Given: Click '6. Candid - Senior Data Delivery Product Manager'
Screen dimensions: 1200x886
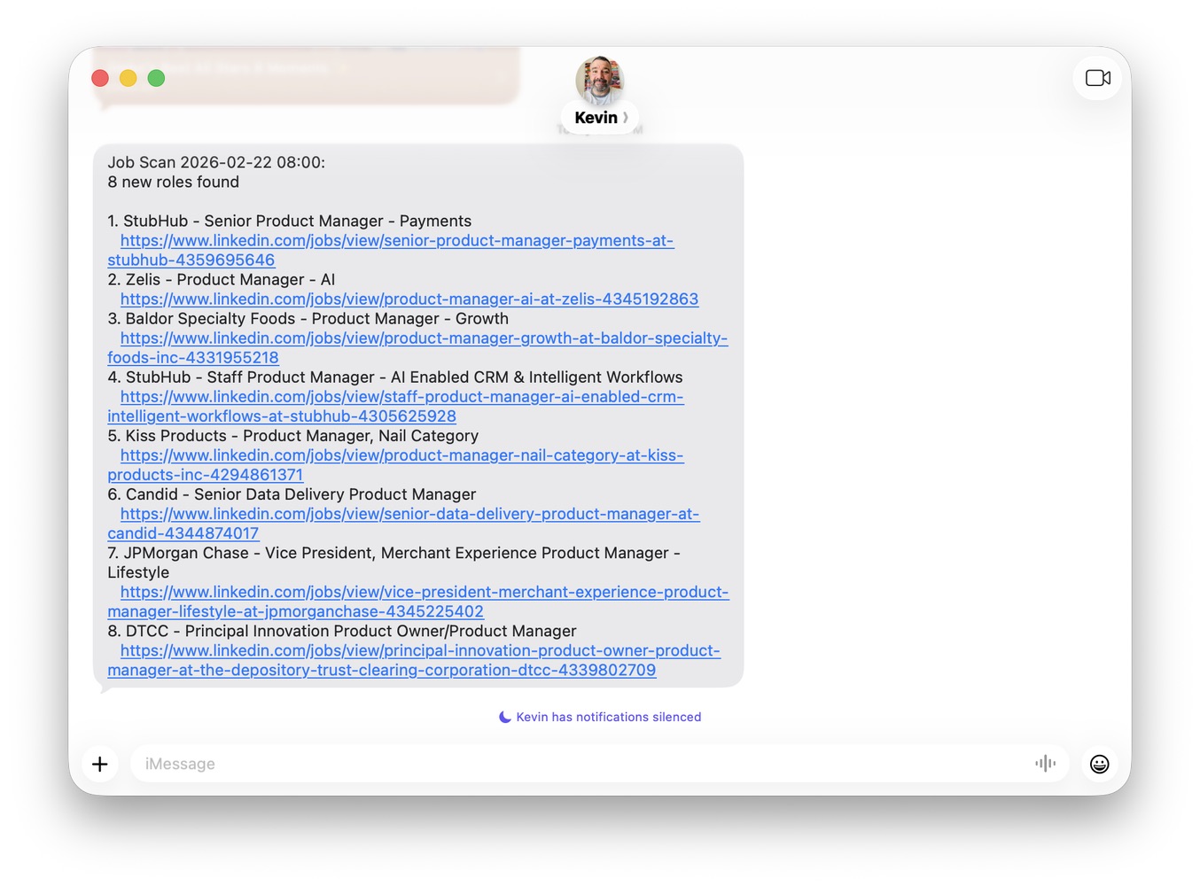Looking at the screenshot, I should [292, 494].
